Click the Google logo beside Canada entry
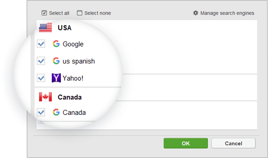This screenshot has height=158, width=268. tap(56, 112)
